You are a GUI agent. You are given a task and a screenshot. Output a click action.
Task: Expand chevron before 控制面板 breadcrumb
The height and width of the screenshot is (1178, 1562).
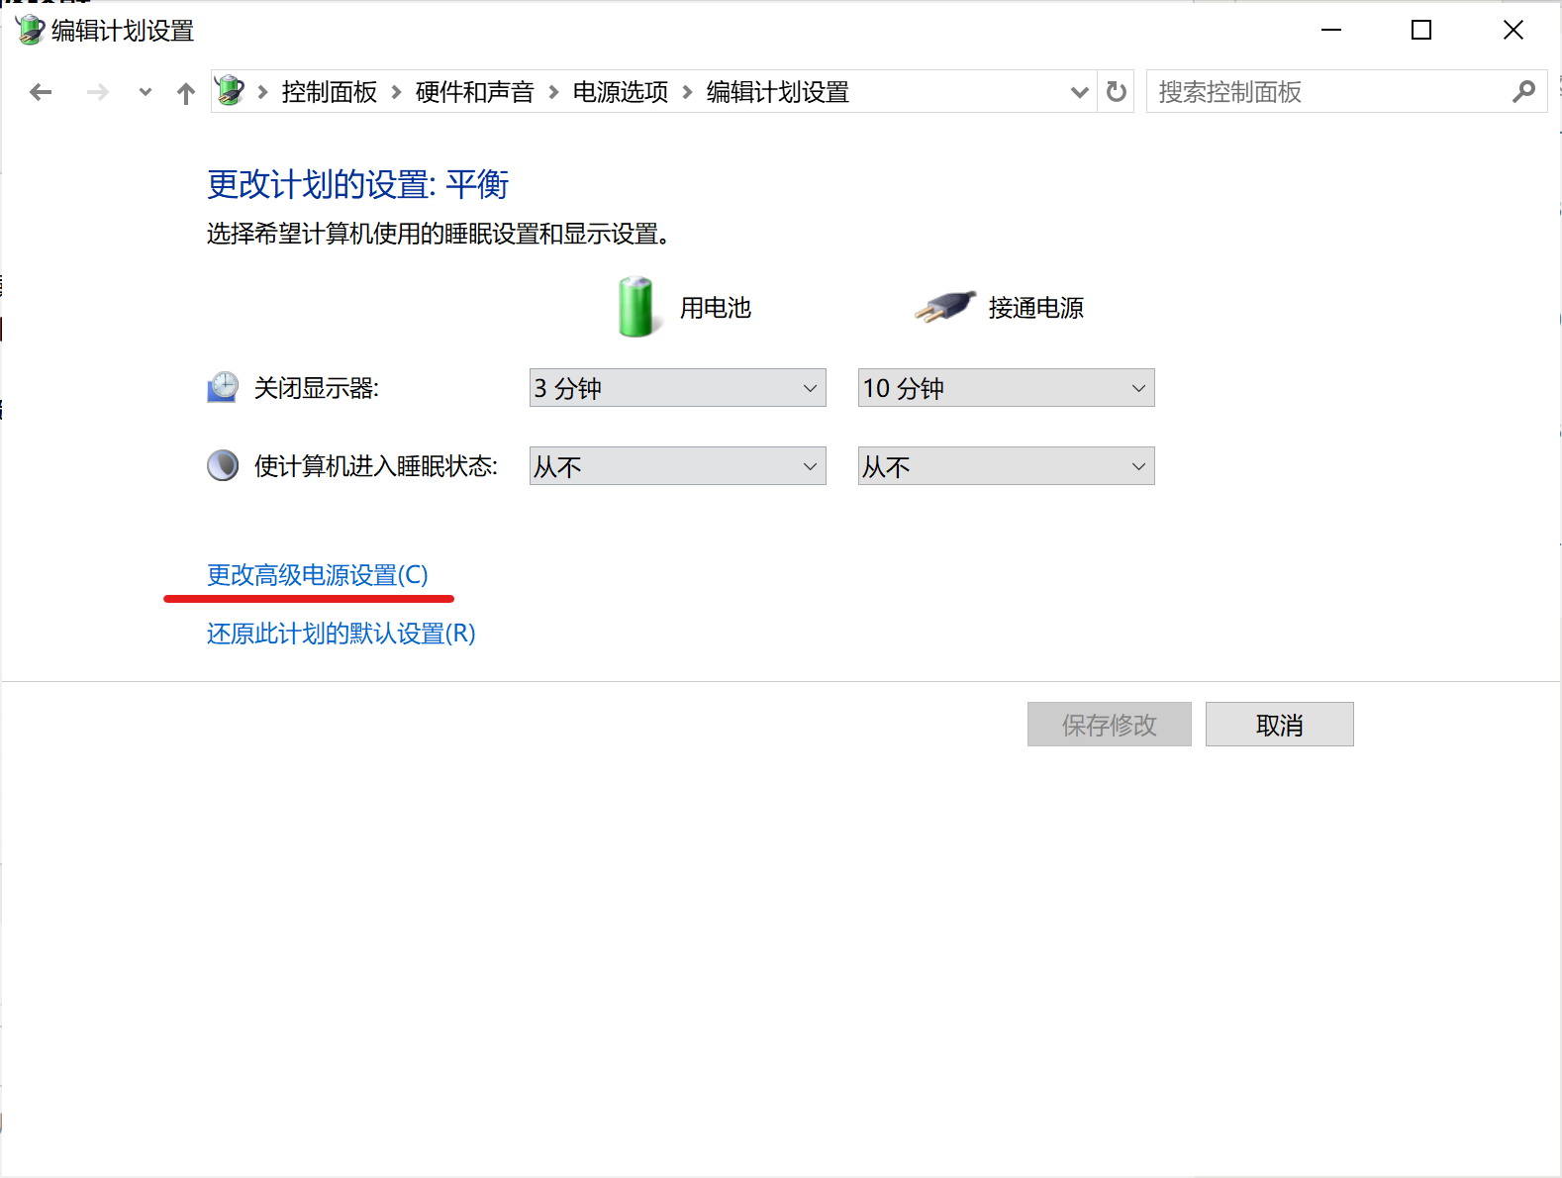click(262, 92)
